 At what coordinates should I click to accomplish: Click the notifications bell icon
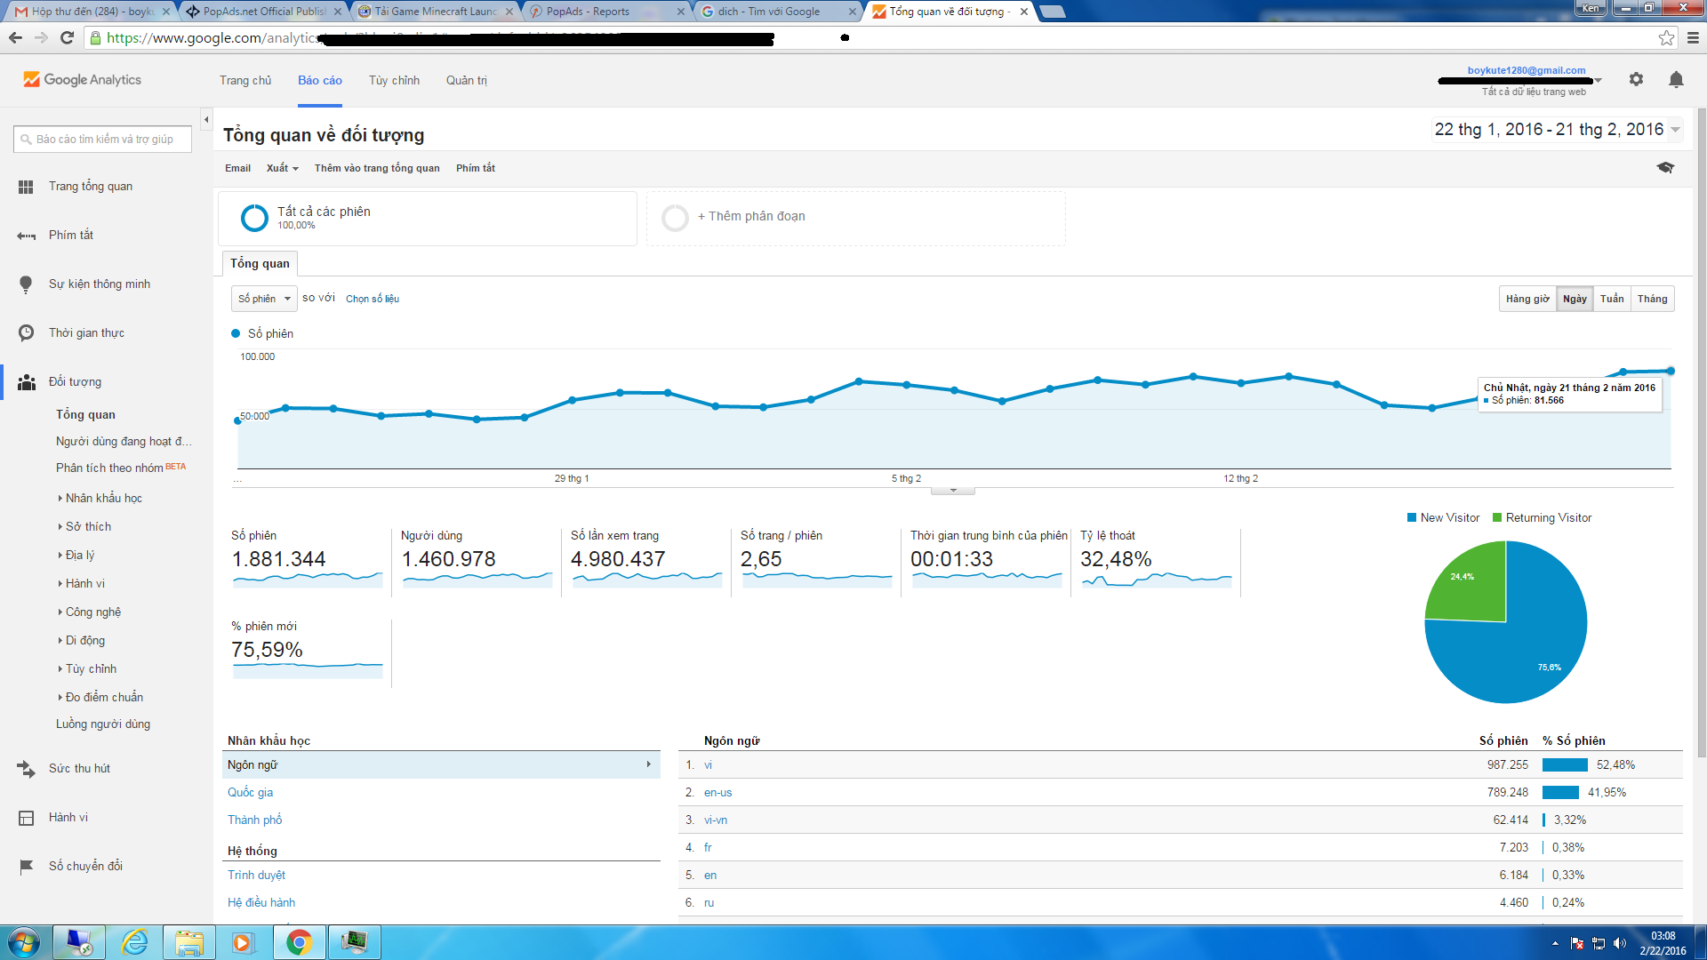(x=1676, y=79)
